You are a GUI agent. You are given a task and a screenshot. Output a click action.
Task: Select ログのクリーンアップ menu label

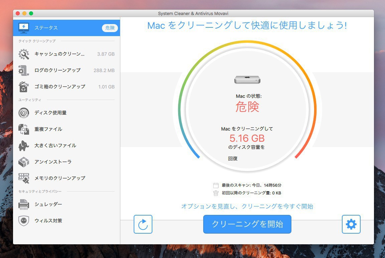coord(57,70)
